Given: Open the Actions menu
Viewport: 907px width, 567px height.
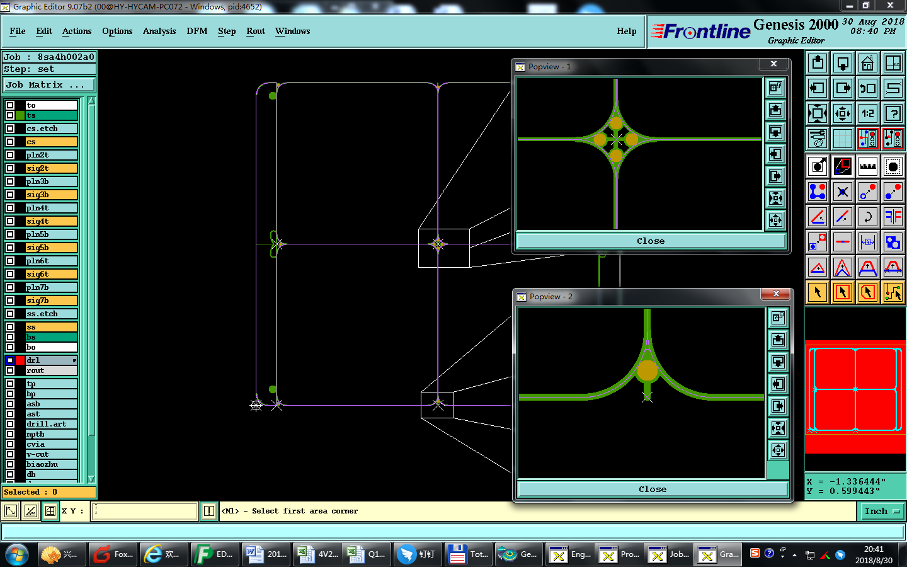Looking at the screenshot, I should [77, 31].
